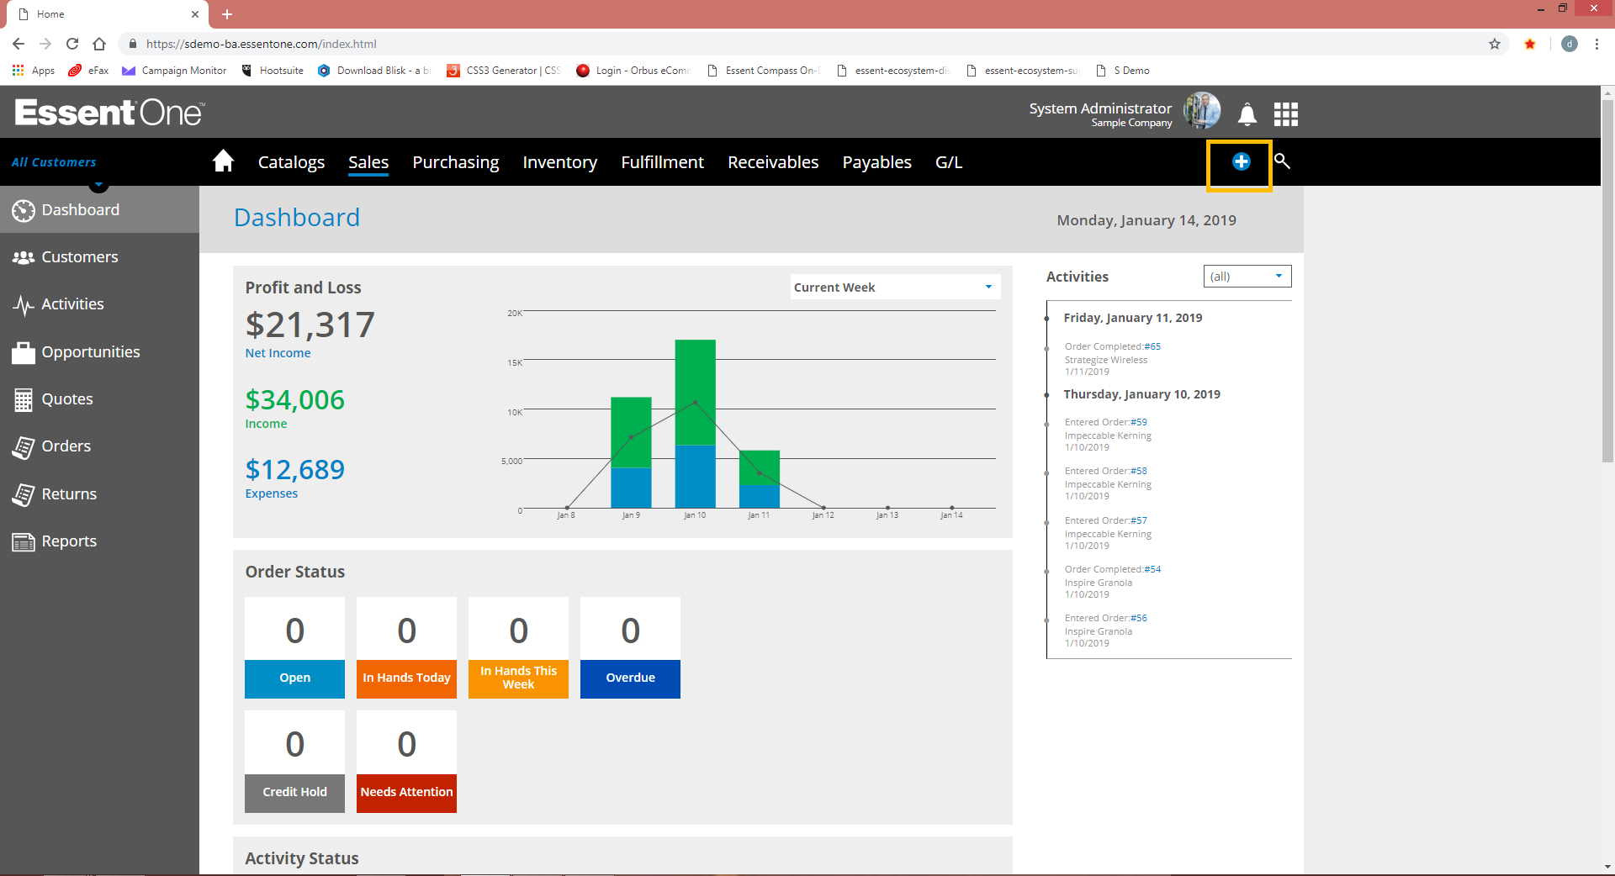Click the Quotes calculator icon
The width and height of the screenshot is (1615, 876).
24,399
